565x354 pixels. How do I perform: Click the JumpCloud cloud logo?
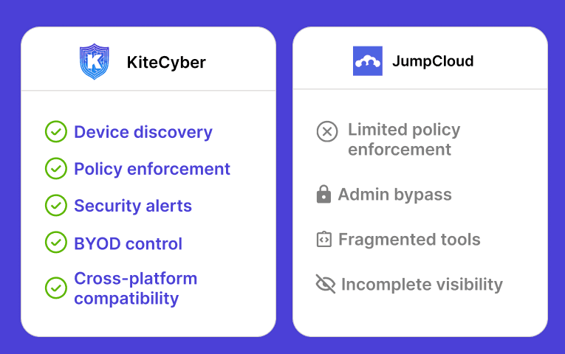(368, 60)
